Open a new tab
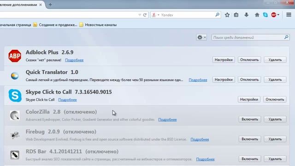 50,5
